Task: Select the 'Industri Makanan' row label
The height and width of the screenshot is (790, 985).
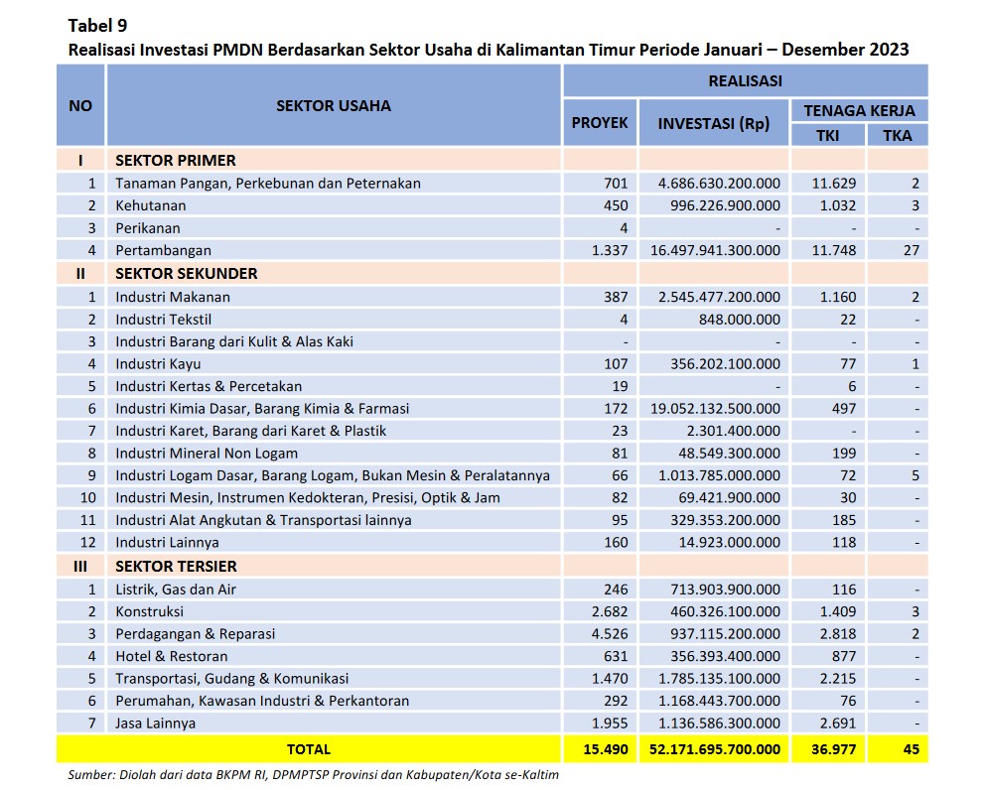Action: point(173,297)
